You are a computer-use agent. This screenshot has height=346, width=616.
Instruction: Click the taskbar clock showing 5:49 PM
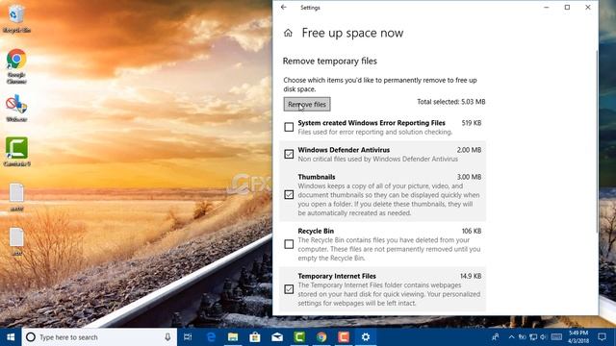pyautogui.click(x=578, y=337)
